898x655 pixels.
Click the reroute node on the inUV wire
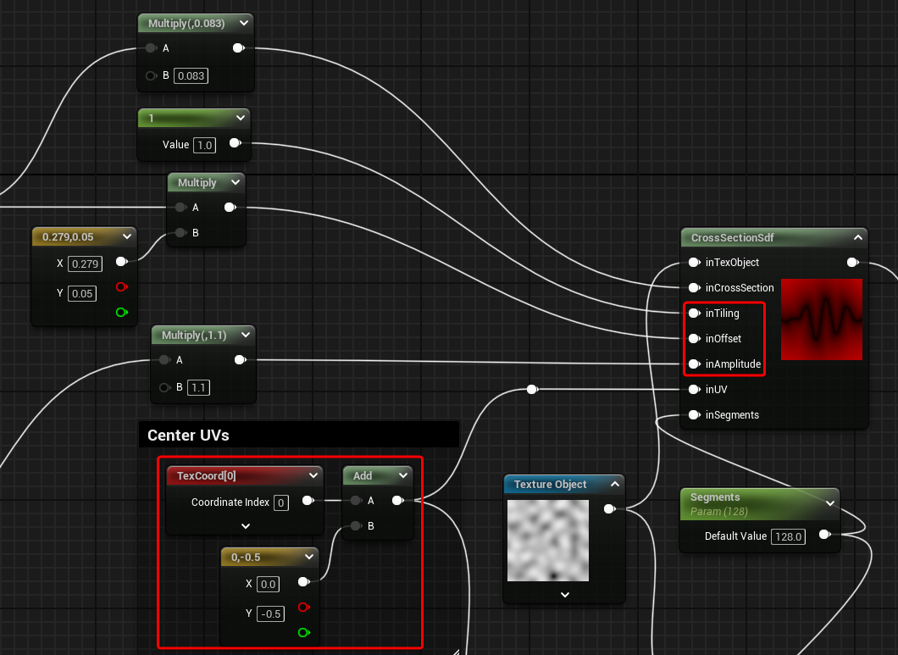[x=531, y=390]
